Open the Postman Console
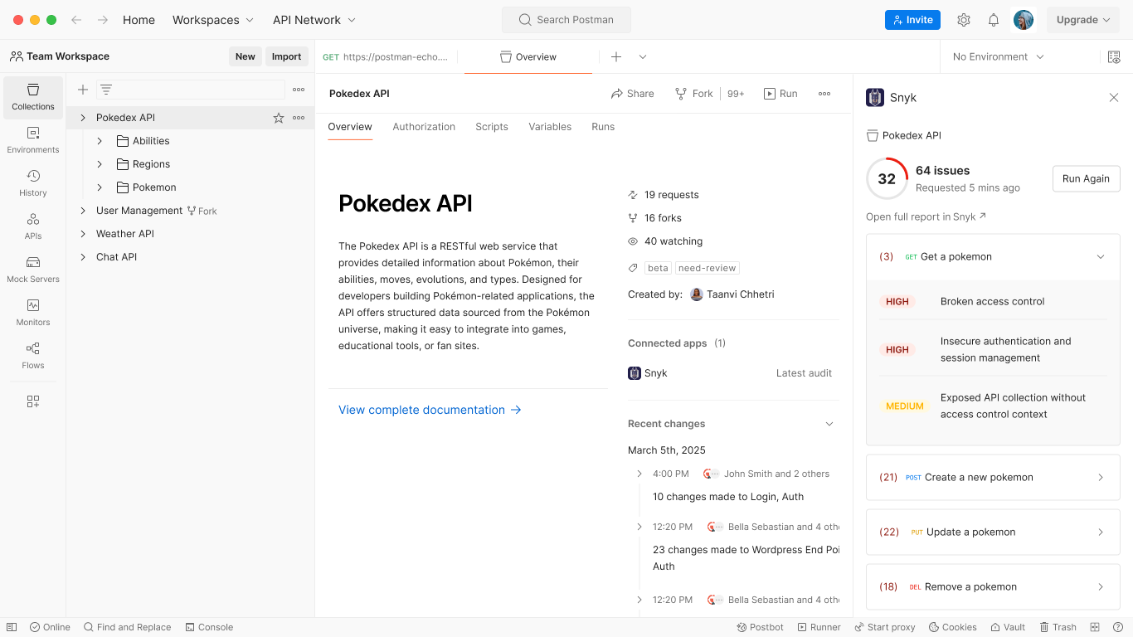The height and width of the screenshot is (637, 1133). click(209, 627)
